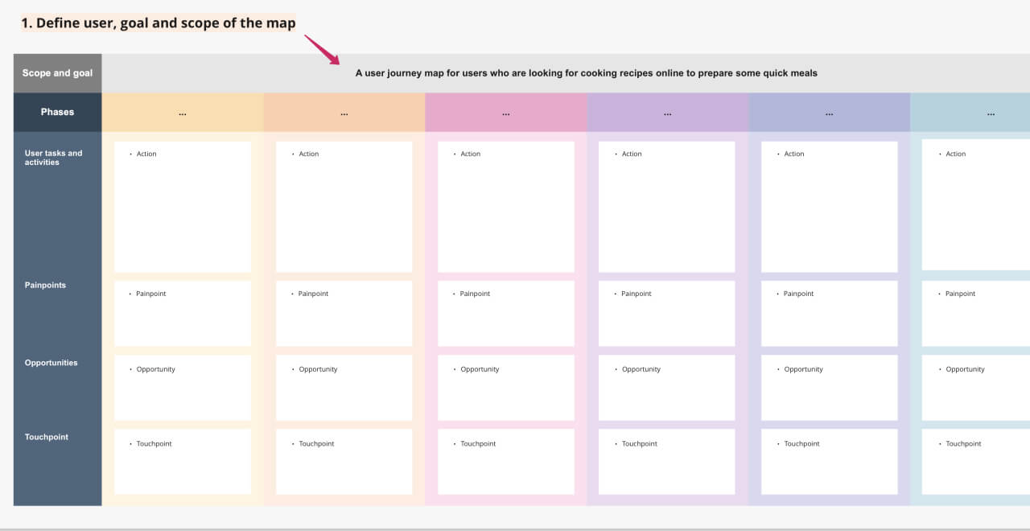Select the yellow first phase placeholder cell
Screen dimensions: 1030x531
[x=183, y=113]
